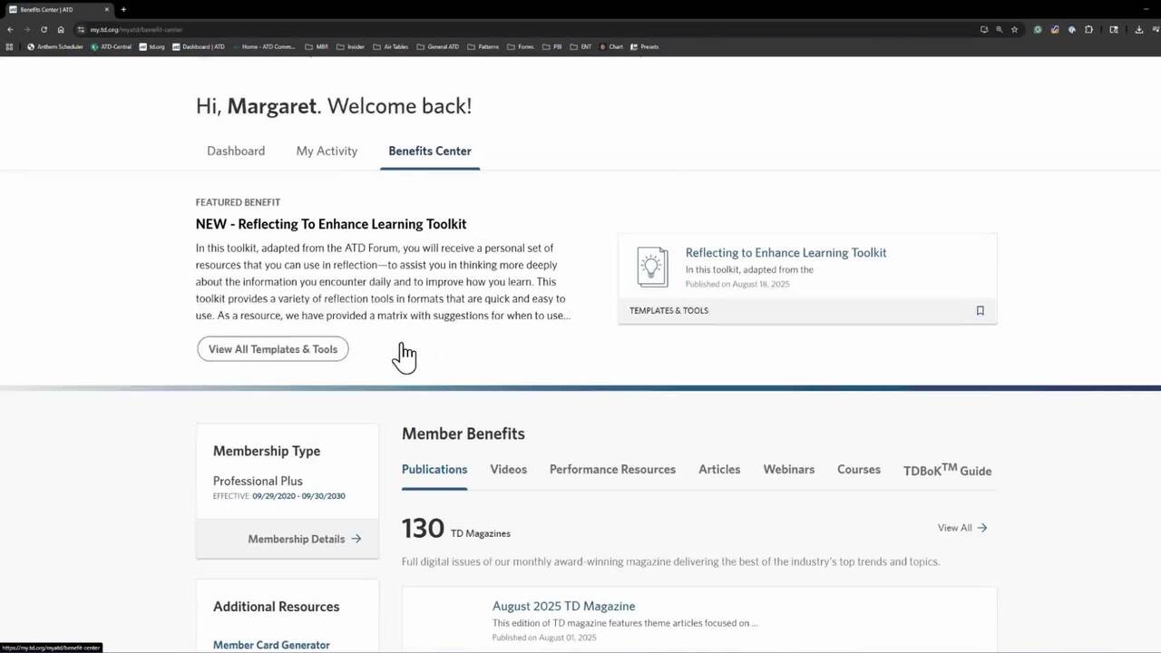Click the 130 TD Magazines count
The image size is (1161, 653).
[456, 529]
